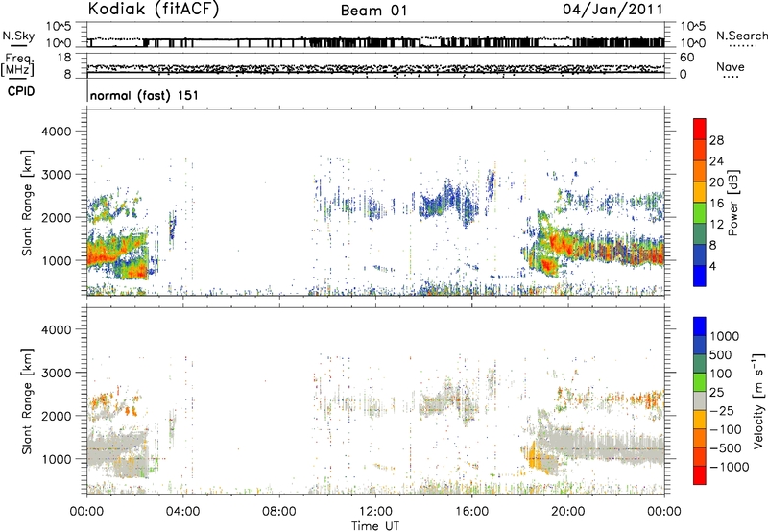This screenshot has height=532, width=768.
Task: Click the "Slant Range [km]" label of the power panel
Action: [x=27, y=203]
